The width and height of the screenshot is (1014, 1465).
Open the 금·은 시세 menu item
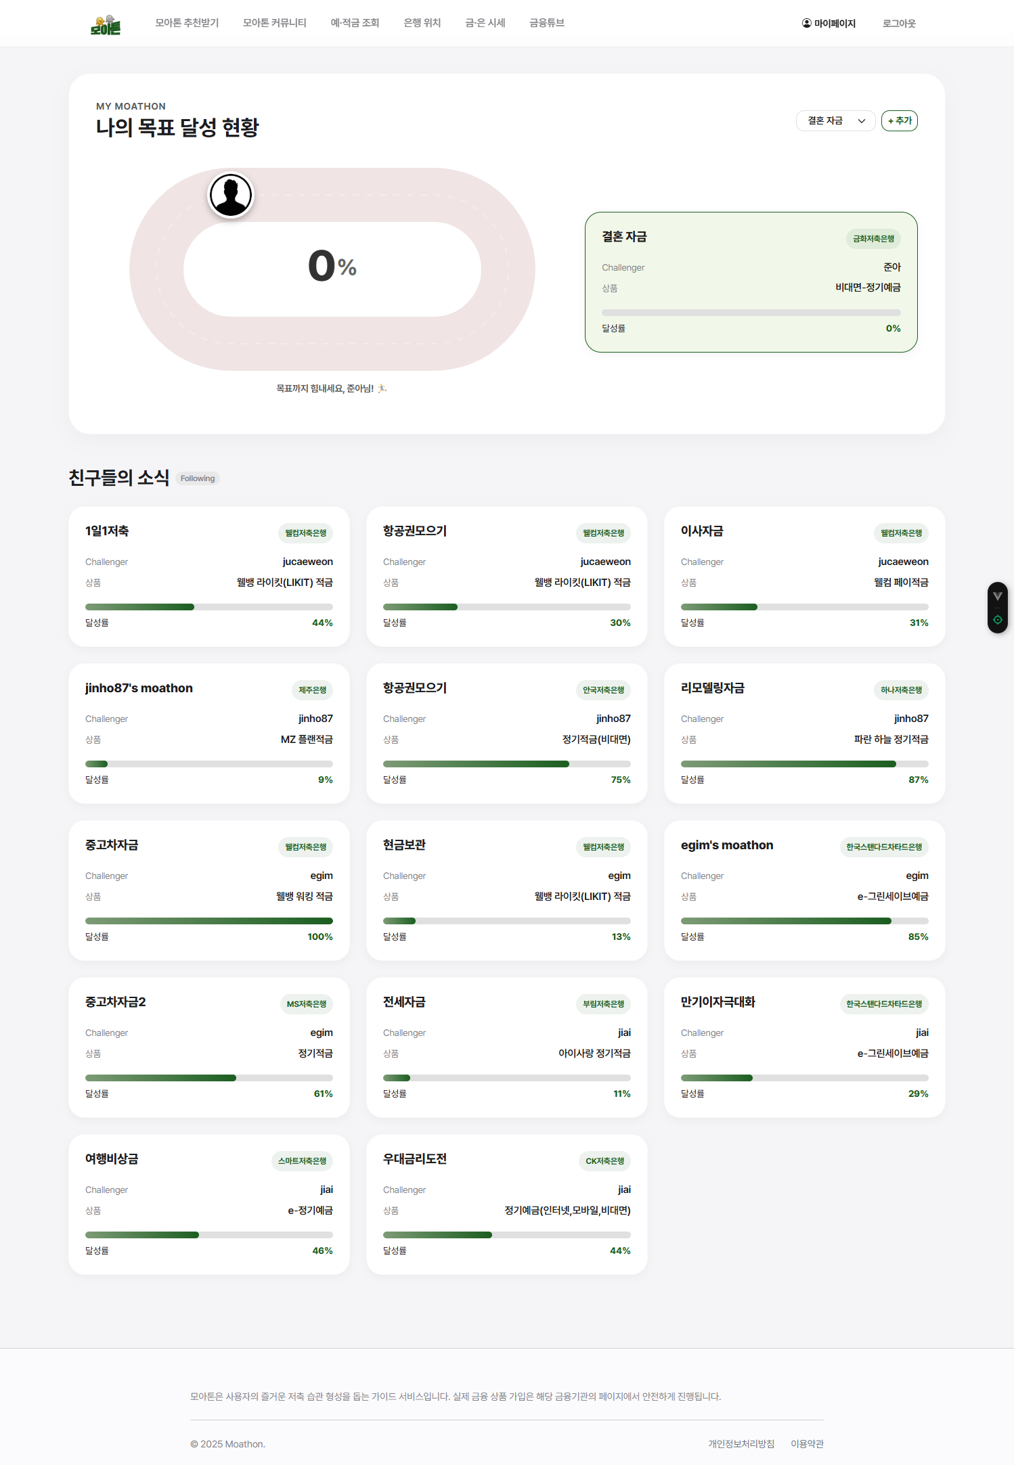coord(485,23)
